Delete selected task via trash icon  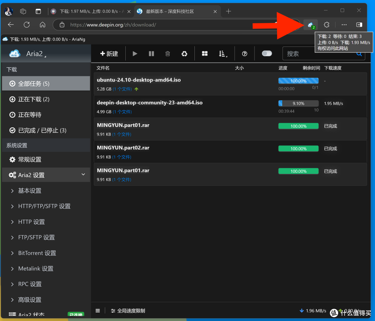[x=168, y=53]
